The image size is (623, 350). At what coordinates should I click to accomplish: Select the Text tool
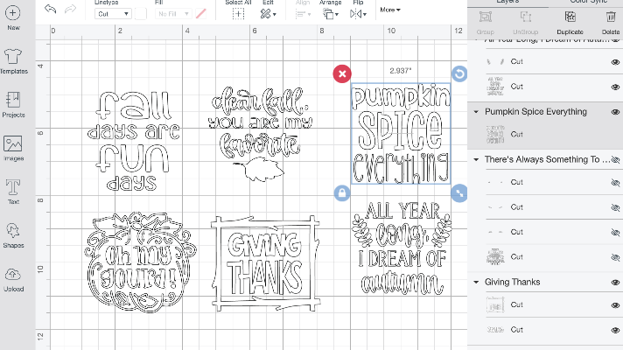(x=13, y=189)
